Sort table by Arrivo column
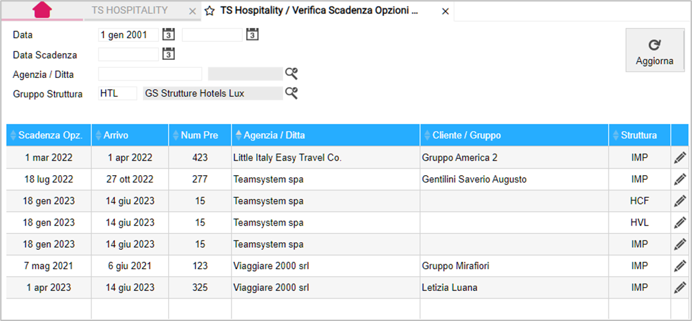Image resolution: width=692 pixels, height=321 pixels. coord(129,135)
